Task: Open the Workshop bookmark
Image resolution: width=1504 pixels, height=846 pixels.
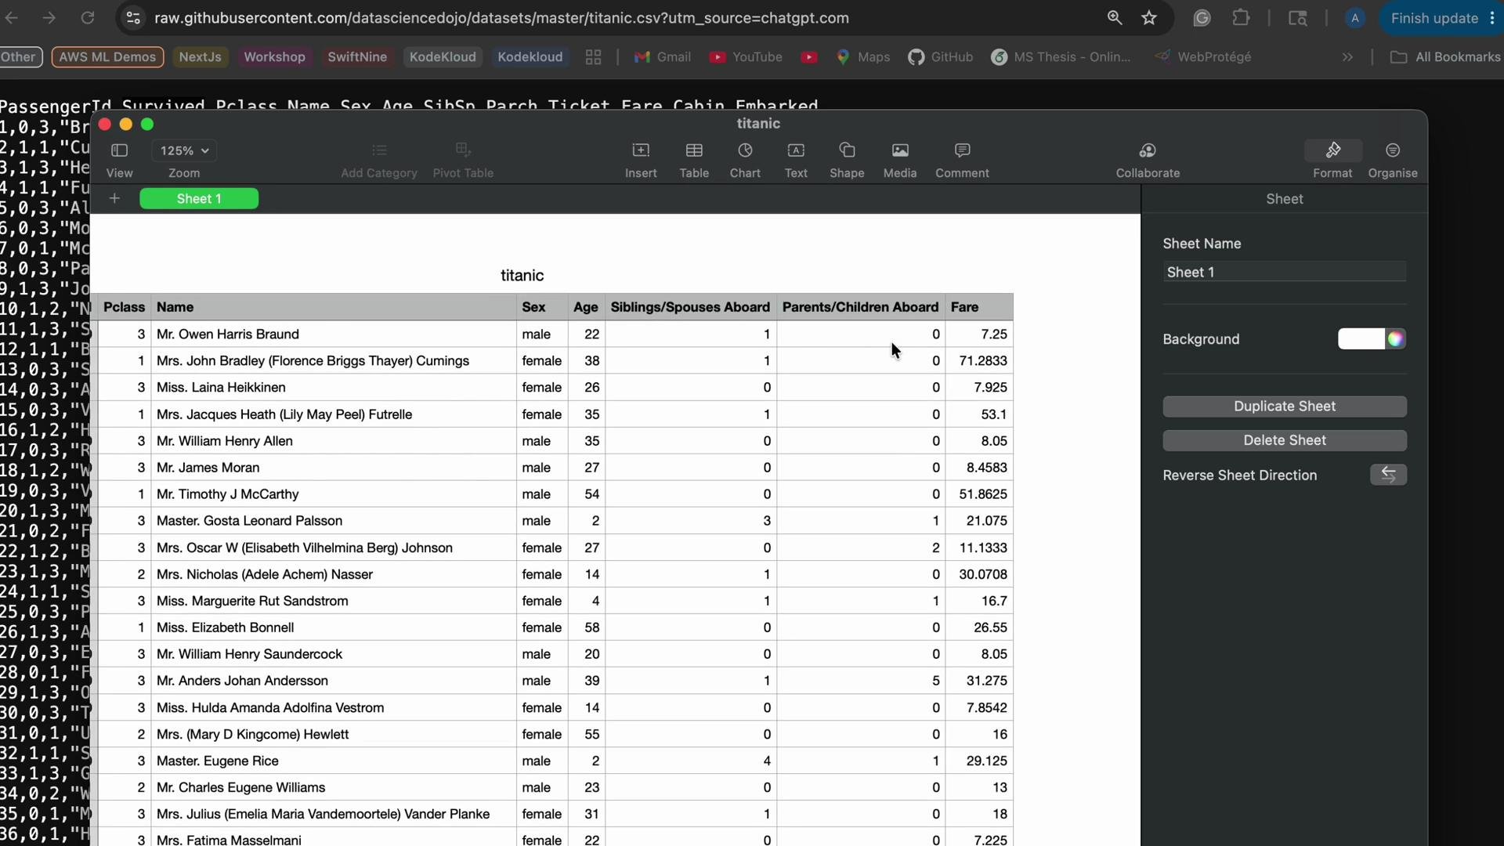Action: coord(274,57)
